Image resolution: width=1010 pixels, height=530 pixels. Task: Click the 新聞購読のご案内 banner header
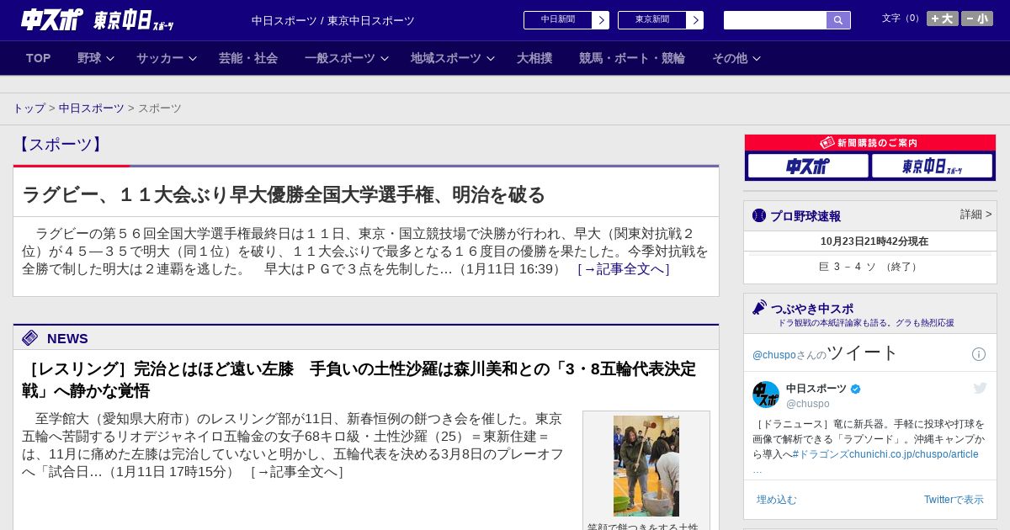click(869, 143)
